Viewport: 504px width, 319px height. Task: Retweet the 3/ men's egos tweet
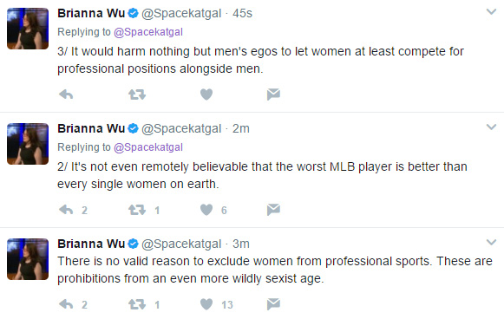137,94
